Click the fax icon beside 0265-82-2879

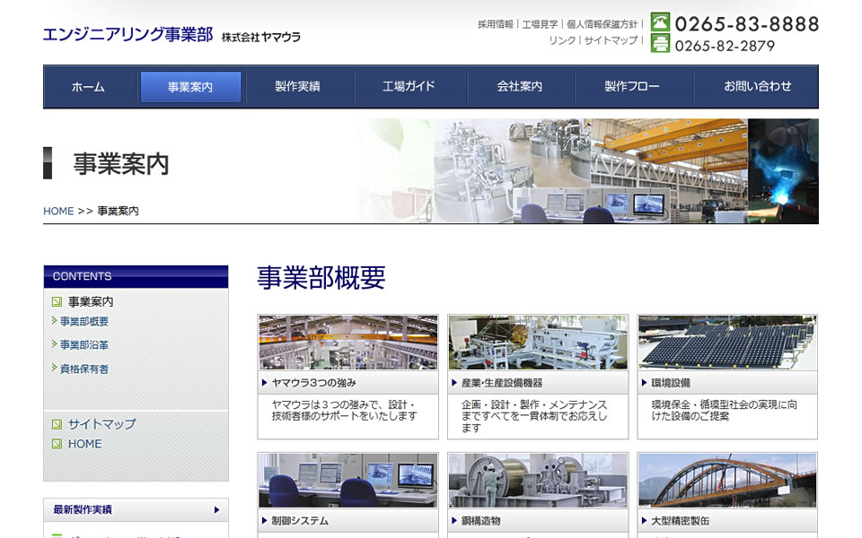coord(660,43)
